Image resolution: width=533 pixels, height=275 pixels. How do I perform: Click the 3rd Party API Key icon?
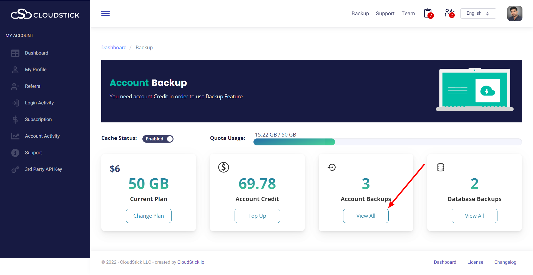15,169
